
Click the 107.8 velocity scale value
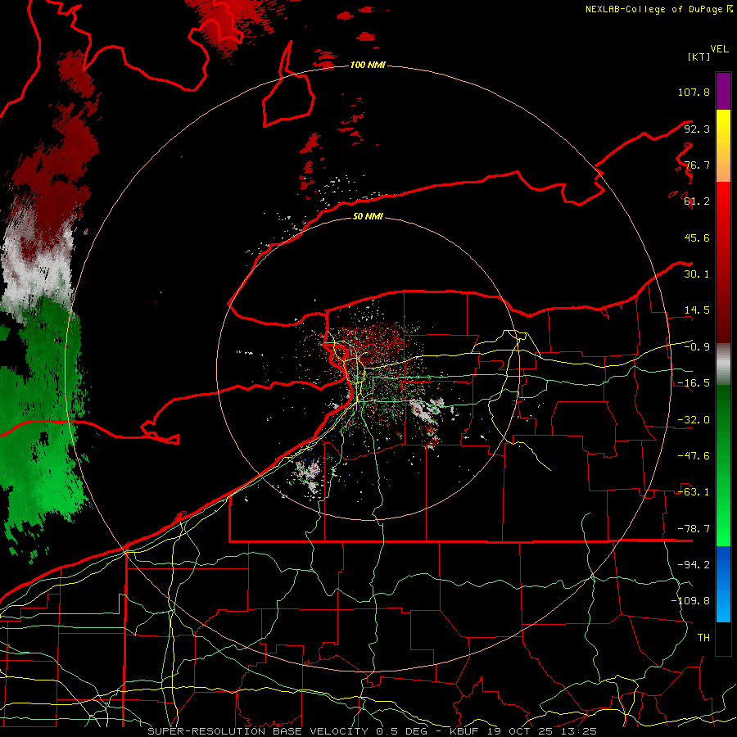[x=694, y=92]
